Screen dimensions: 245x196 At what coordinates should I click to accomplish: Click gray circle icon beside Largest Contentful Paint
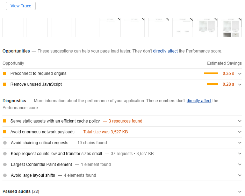[5, 164]
